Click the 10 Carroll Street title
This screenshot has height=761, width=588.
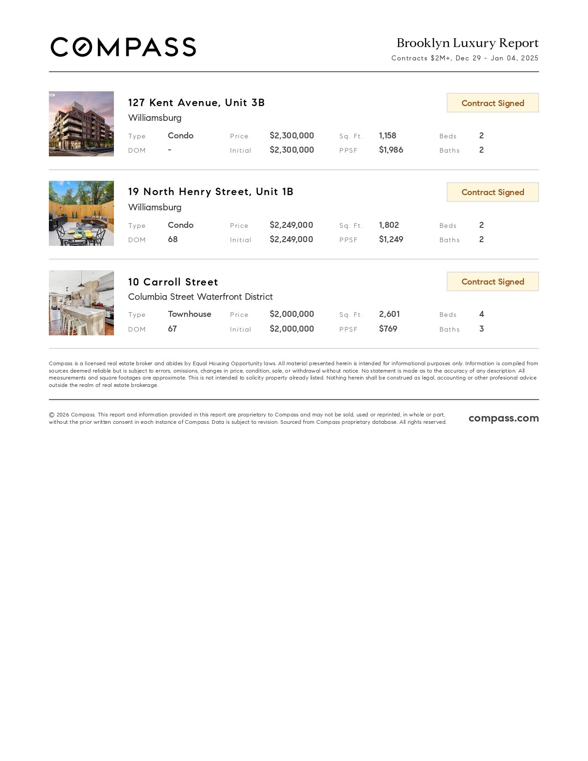[x=173, y=282]
